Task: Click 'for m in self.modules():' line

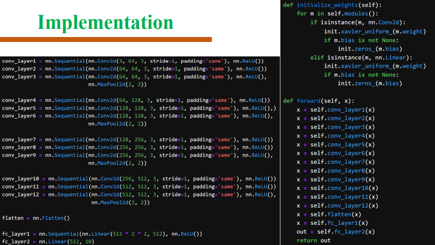Action: click(337, 14)
